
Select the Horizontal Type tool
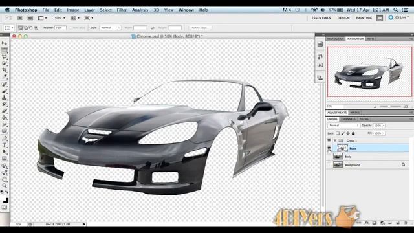click(x=5, y=145)
